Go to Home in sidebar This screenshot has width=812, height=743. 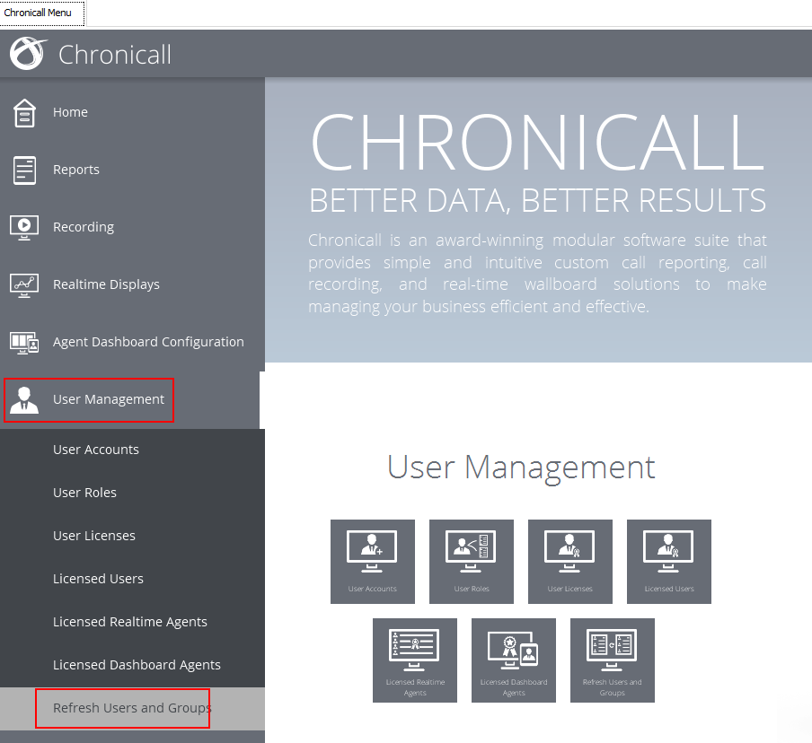point(132,112)
